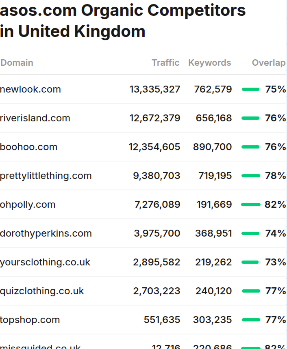Click the 13,335,327 traffic value

(x=155, y=89)
